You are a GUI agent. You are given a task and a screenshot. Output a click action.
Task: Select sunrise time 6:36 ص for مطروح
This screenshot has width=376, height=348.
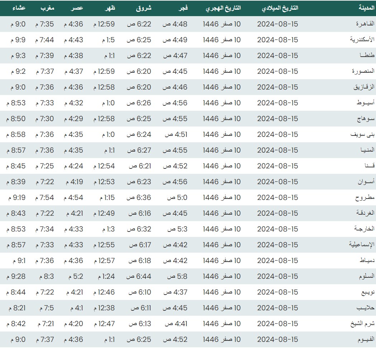click(x=139, y=197)
